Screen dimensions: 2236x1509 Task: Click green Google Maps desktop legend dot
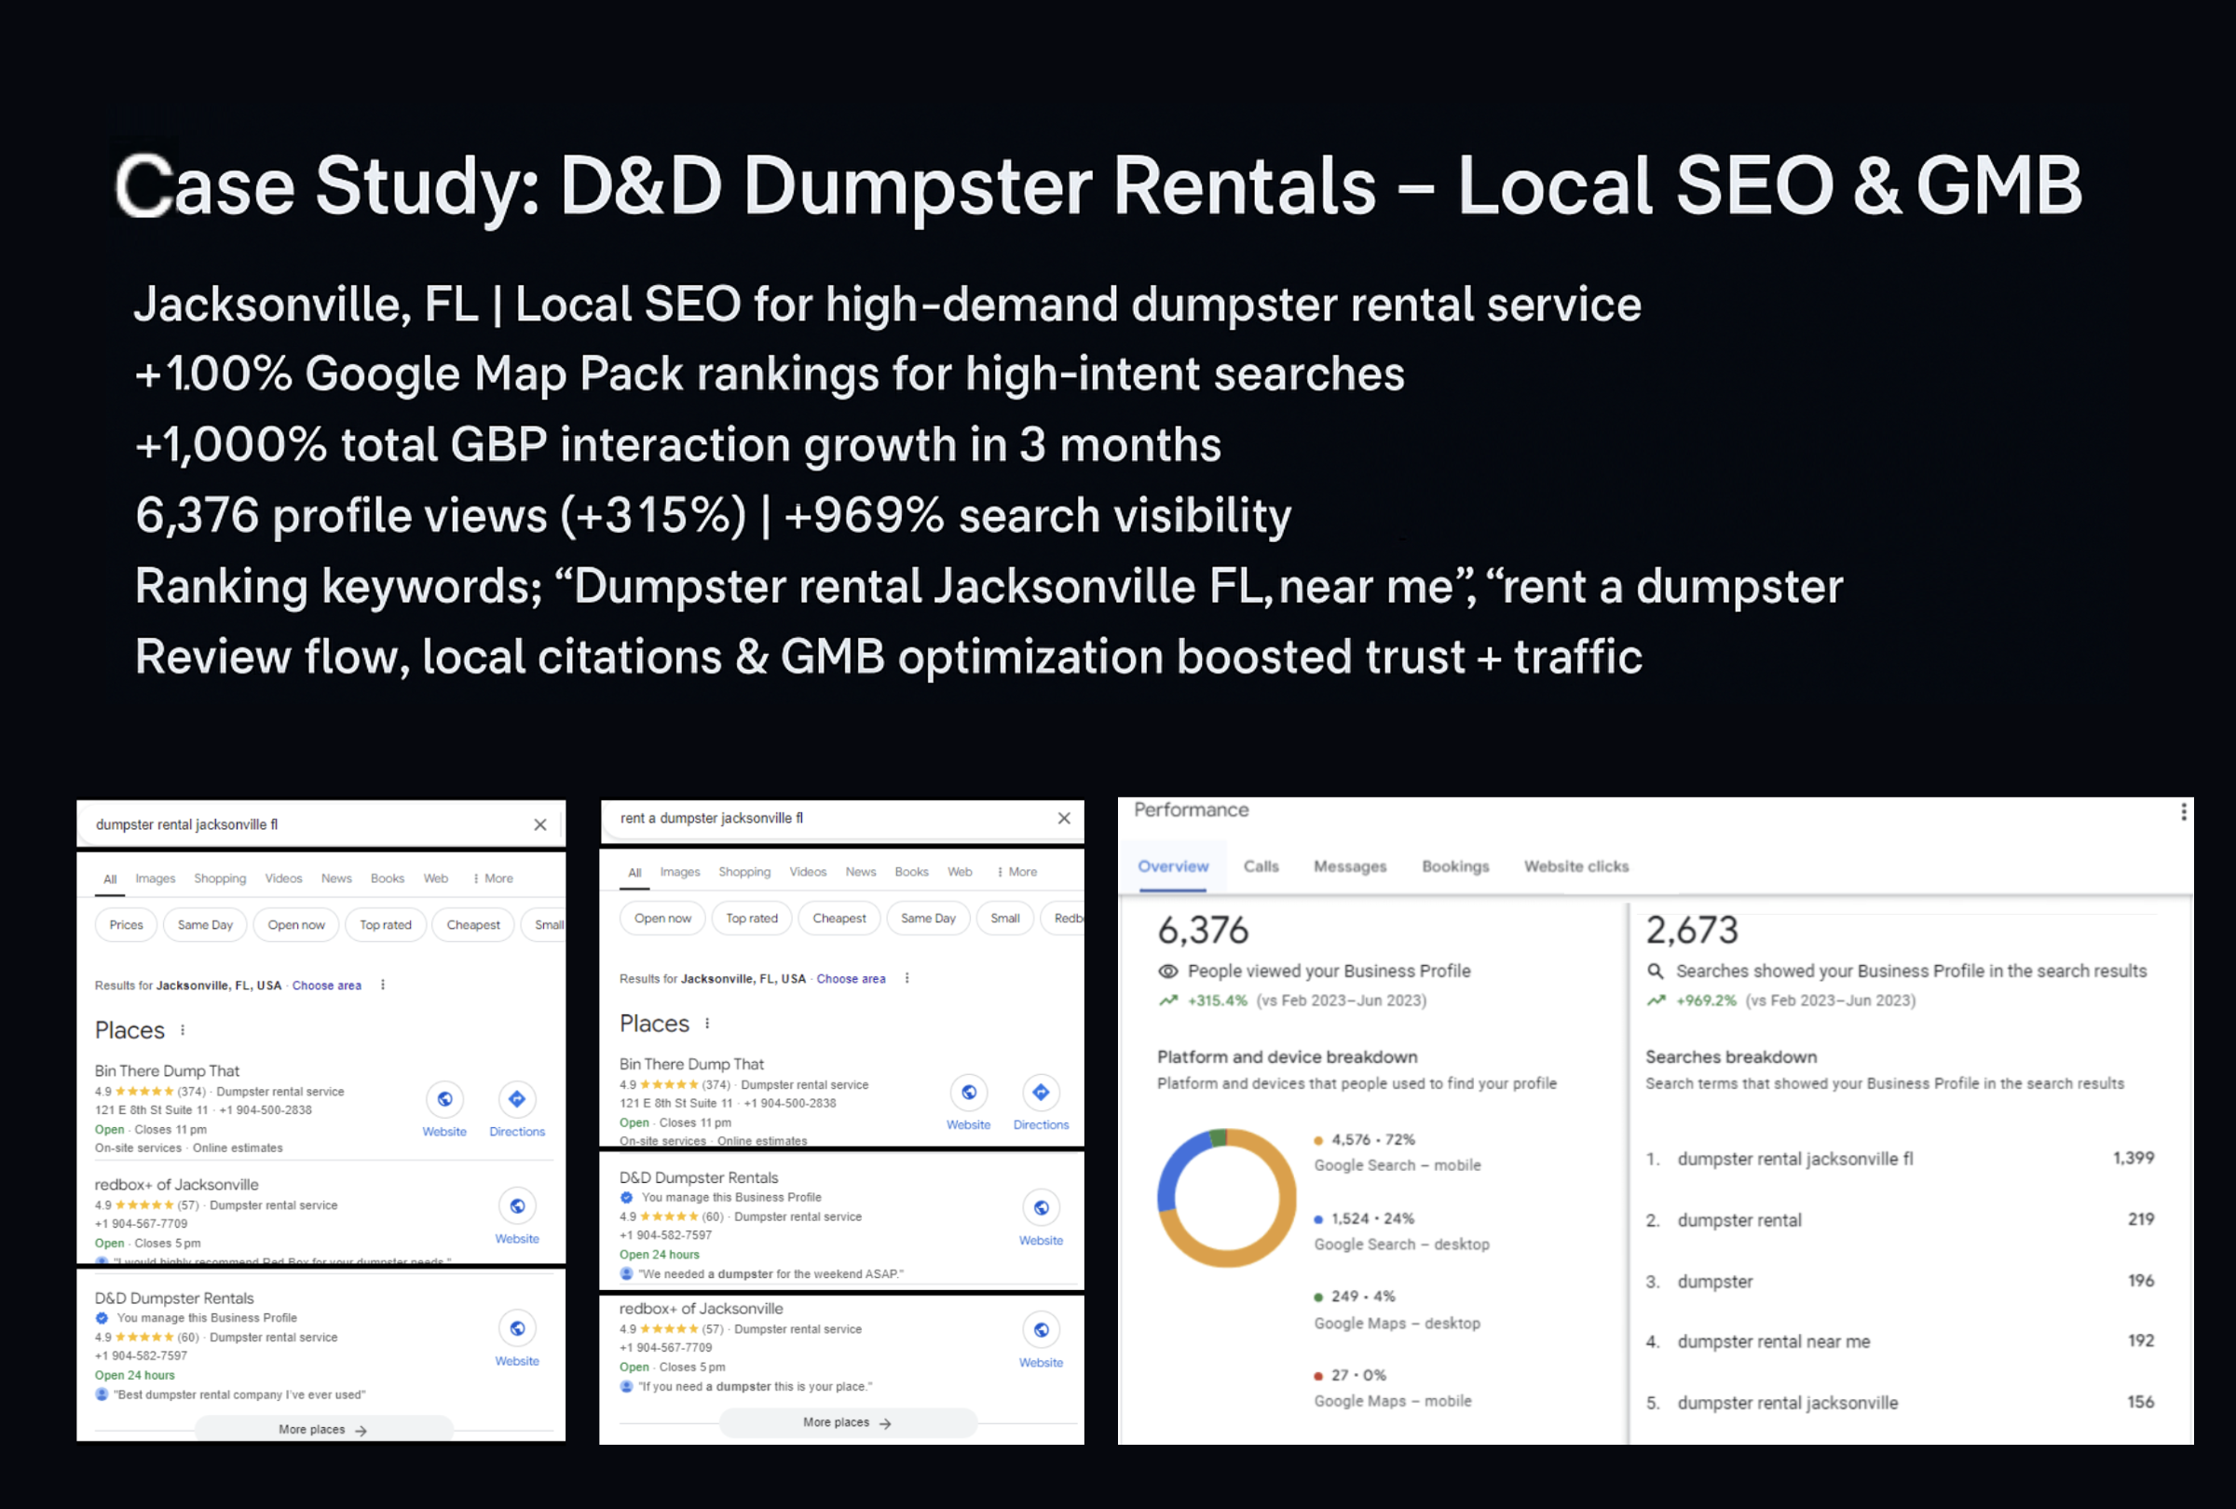[x=1318, y=1297]
